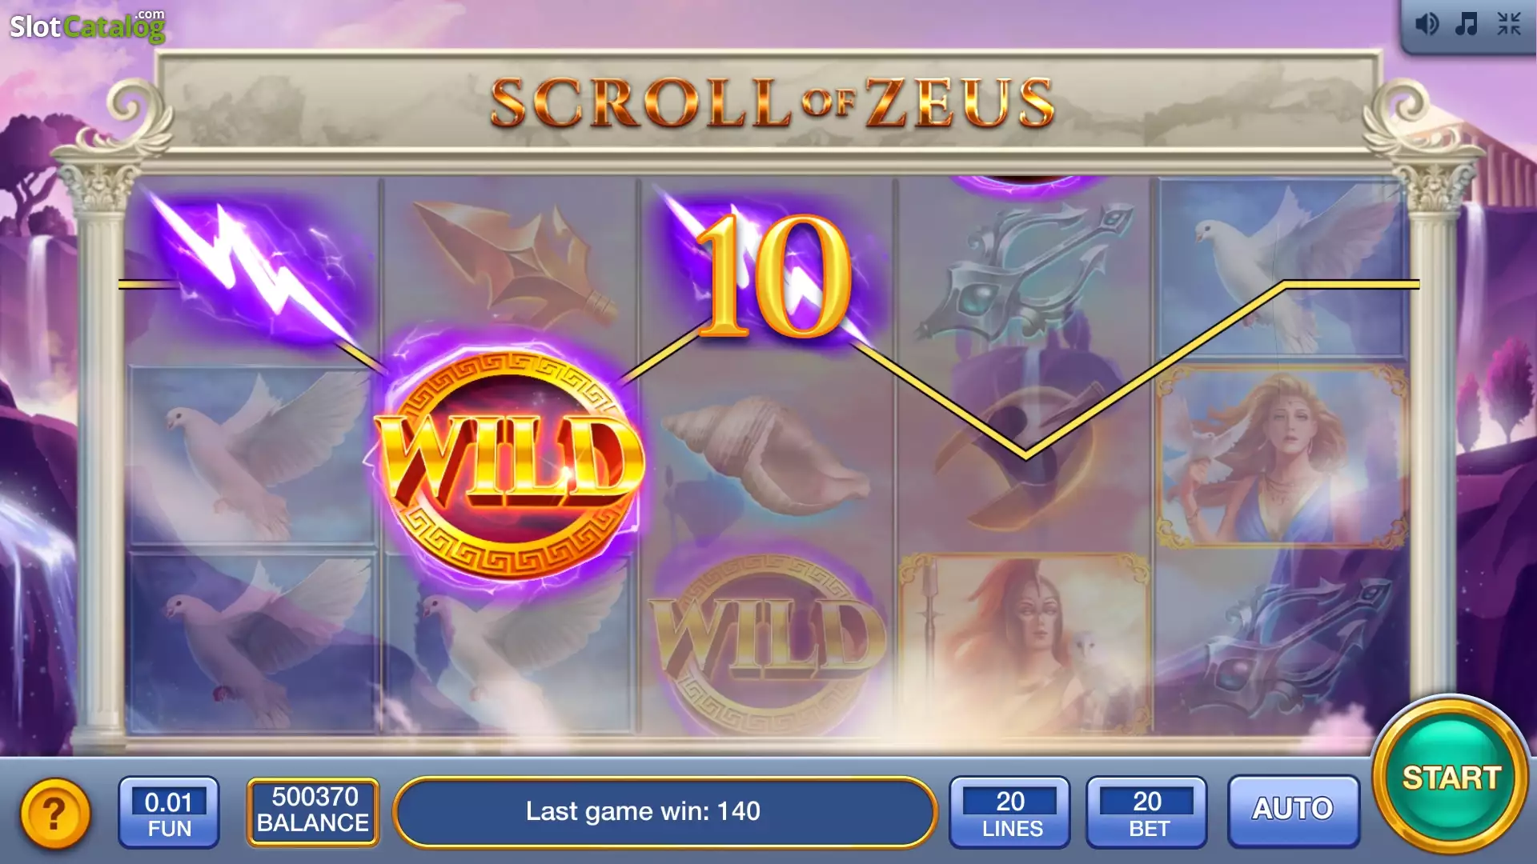Click the golden 10 win amount
Viewport: 1537px width, 864px height.
tap(773, 276)
